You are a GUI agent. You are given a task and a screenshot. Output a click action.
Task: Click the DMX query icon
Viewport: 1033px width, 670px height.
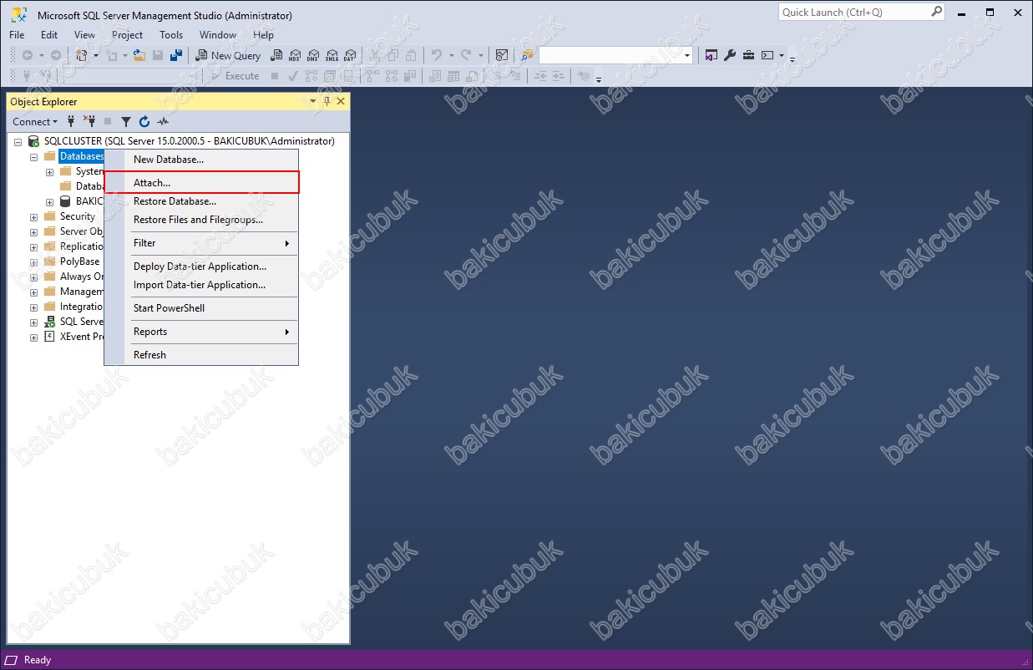(x=313, y=55)
